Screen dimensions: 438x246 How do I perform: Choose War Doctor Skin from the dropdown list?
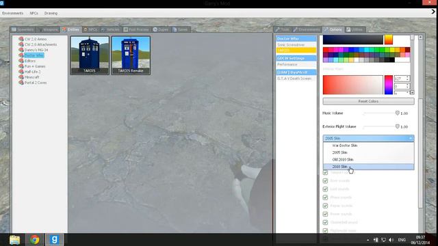[x=368, y=146]
